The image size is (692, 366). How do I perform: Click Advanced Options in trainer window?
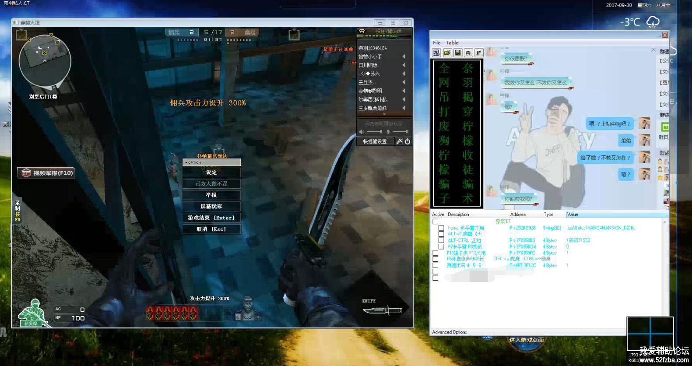(449, 332)
